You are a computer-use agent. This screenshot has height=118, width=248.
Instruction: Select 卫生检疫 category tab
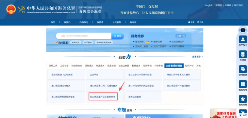pyautogui.click(x=64, y=66)
